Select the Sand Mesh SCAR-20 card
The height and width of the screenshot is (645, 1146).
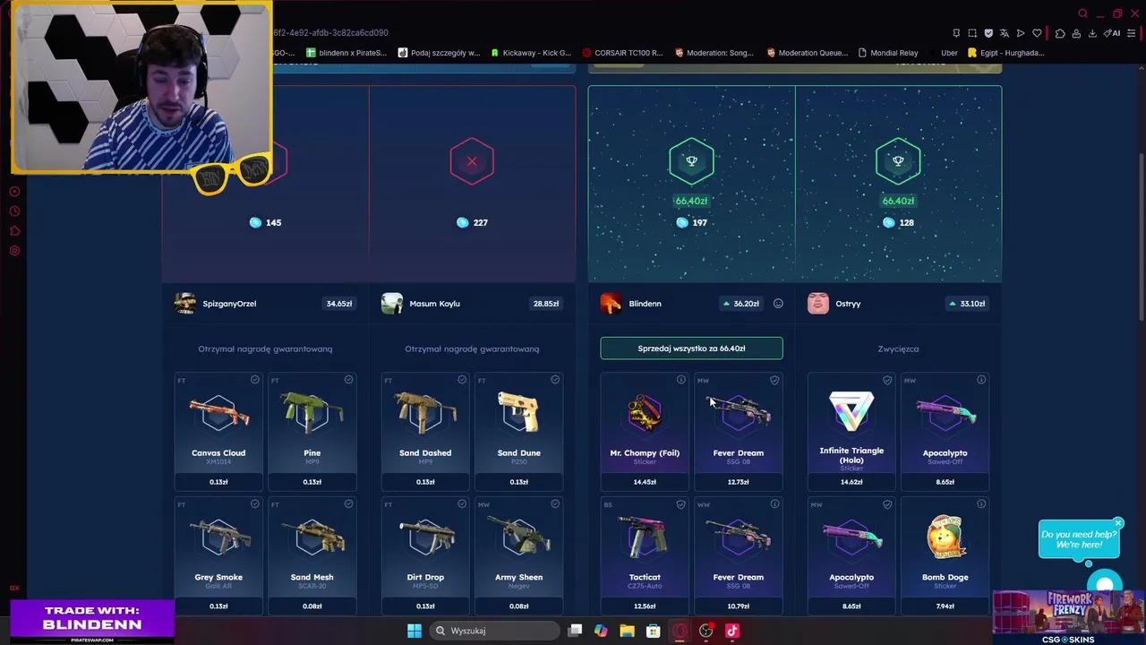click(x=312, y=555)
